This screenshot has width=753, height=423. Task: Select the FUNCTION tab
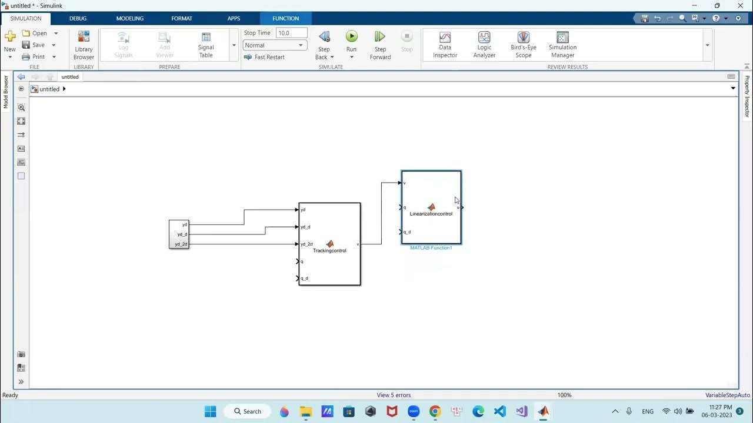coord(286,18)
